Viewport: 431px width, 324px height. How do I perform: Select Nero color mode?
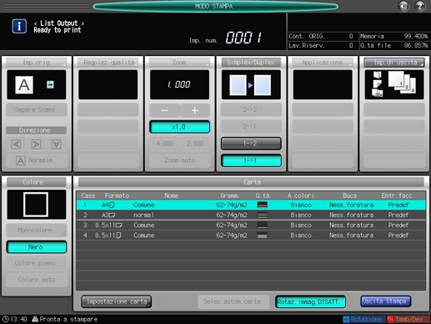click(x=37, y=247)
